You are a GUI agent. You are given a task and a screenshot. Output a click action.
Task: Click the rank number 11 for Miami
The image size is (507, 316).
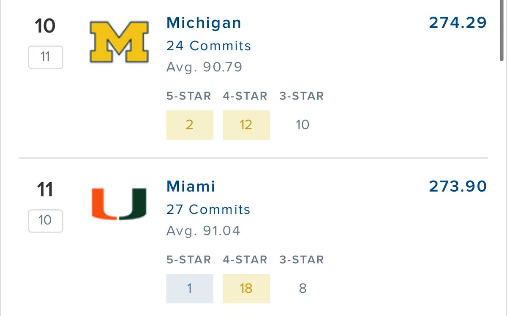click(x=45, y=189)
